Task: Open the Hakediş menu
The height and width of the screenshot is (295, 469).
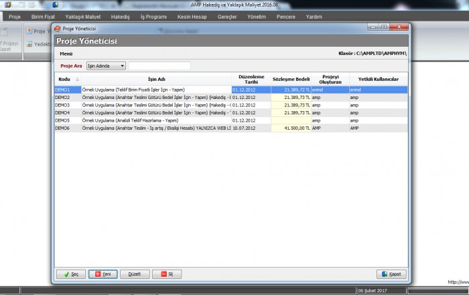Action: coord(120,16)
